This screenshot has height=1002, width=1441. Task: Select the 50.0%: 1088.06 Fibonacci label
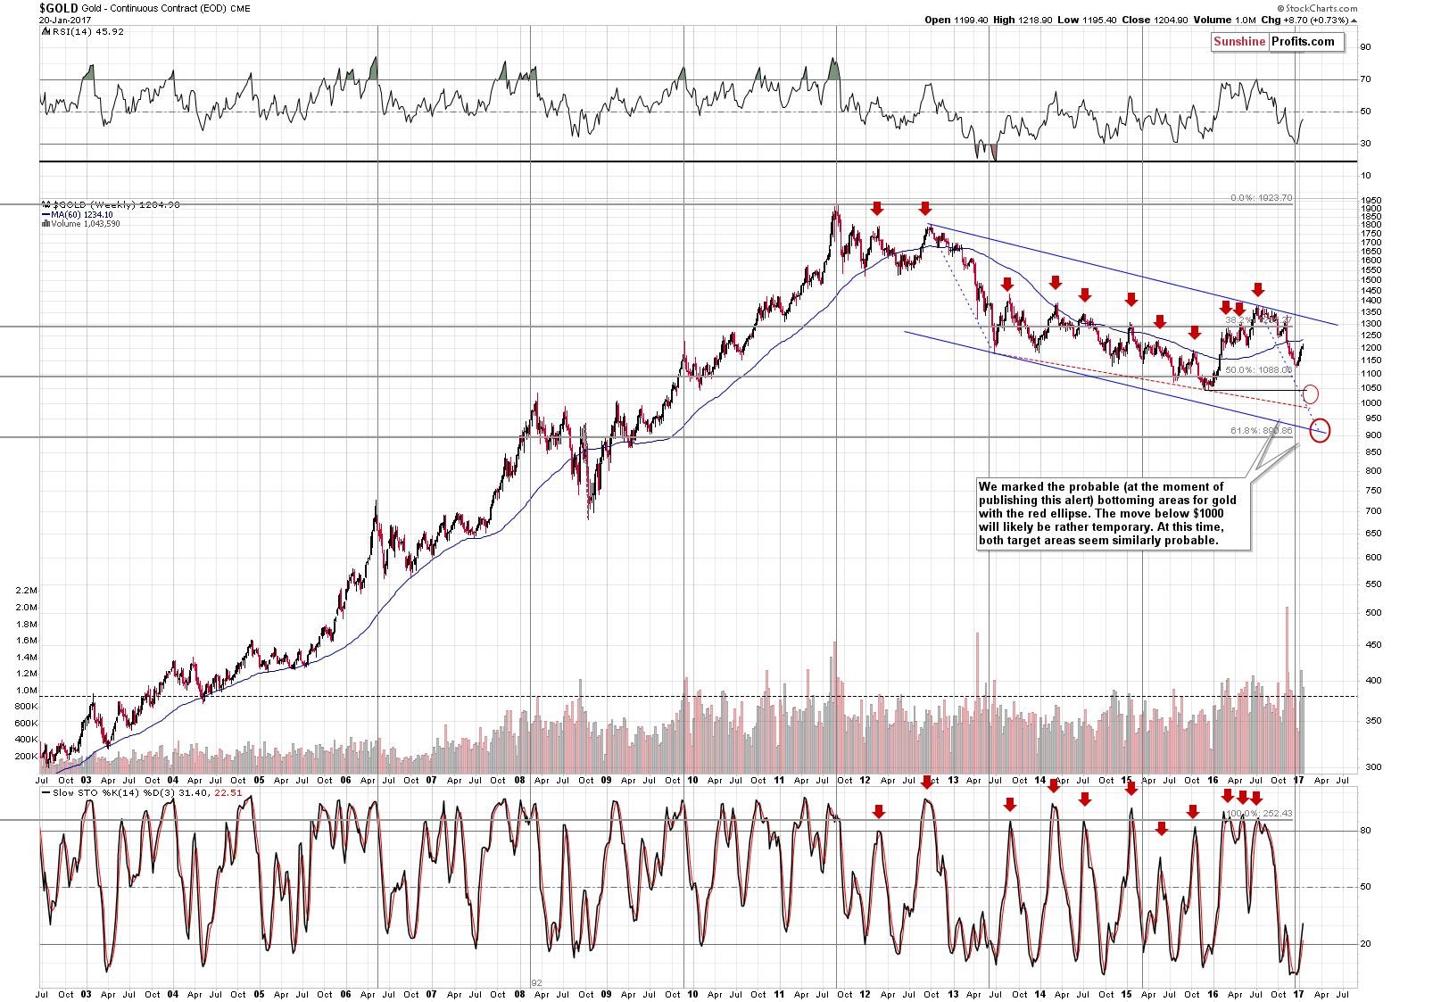click(1258, 369)
